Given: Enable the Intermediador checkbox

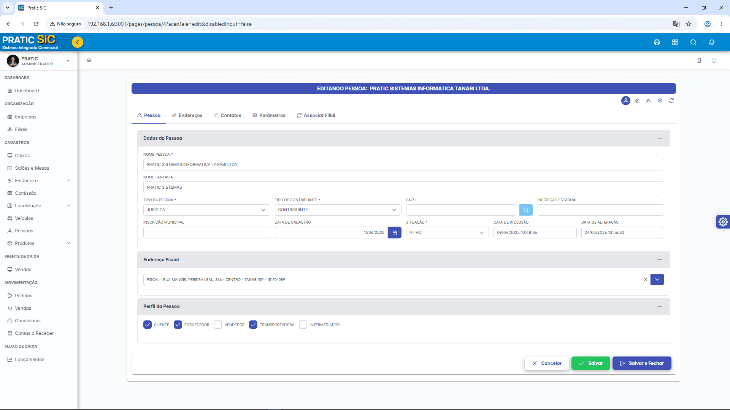Looking at the screenshot, I should 303,325.
